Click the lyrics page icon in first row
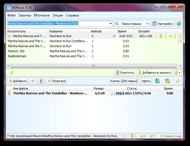 [180, 36]
